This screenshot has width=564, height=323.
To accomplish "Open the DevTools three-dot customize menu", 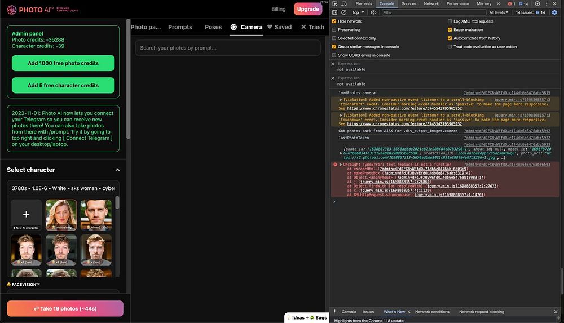I will 547,3.
